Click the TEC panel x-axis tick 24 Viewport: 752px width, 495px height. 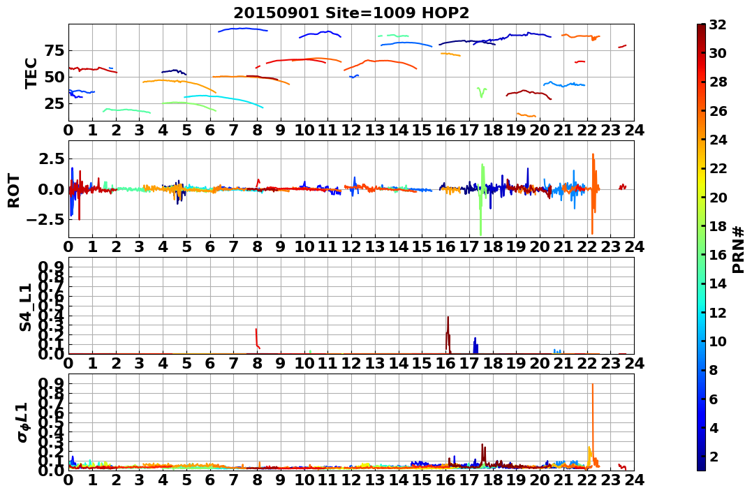point(634,131)
